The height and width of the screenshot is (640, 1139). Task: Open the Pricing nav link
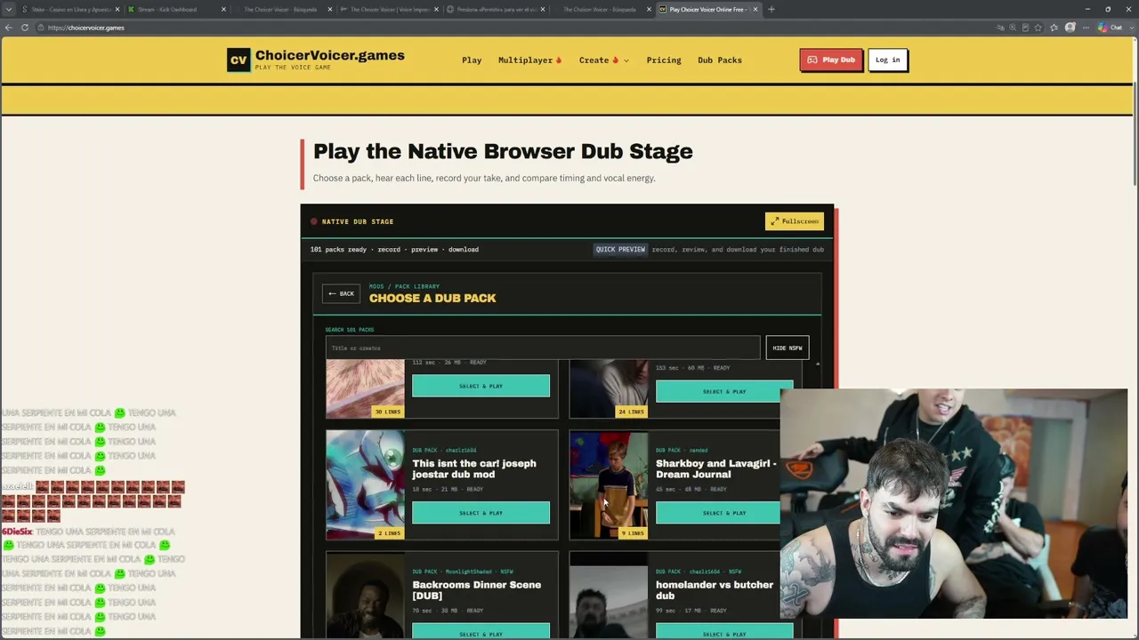pos(664,60)
